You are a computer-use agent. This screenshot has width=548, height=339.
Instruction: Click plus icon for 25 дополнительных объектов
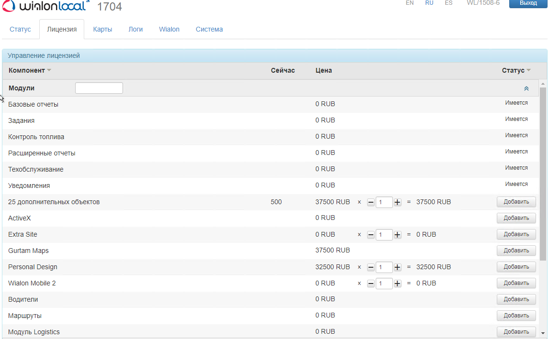(397, 202)
